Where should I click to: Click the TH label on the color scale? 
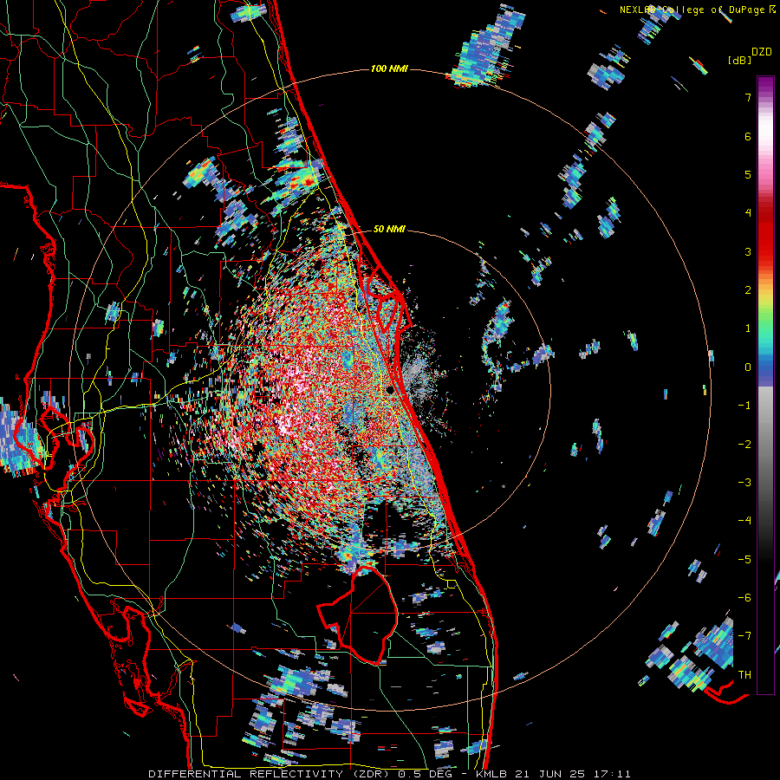point(744,675)
